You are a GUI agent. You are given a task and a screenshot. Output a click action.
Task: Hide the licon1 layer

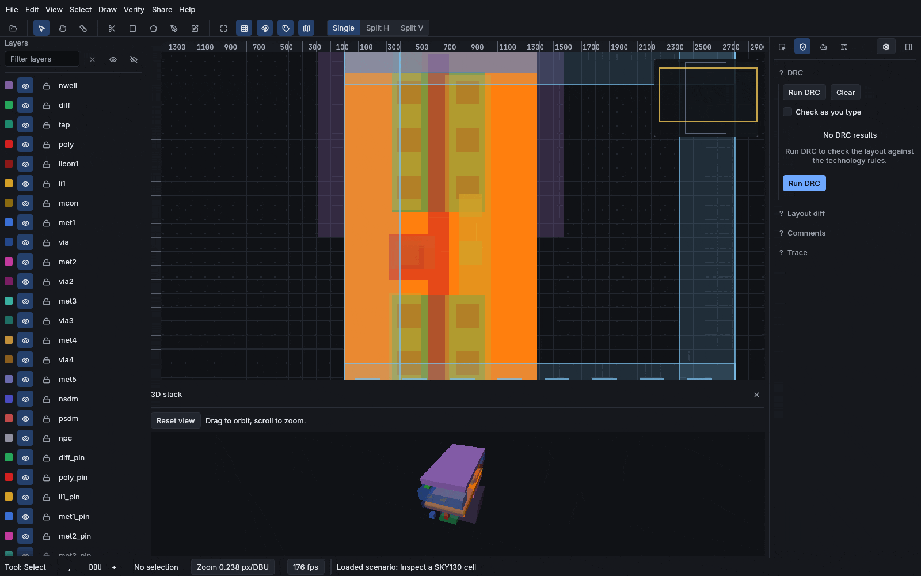pyautogui.click(x=25, y=164)
